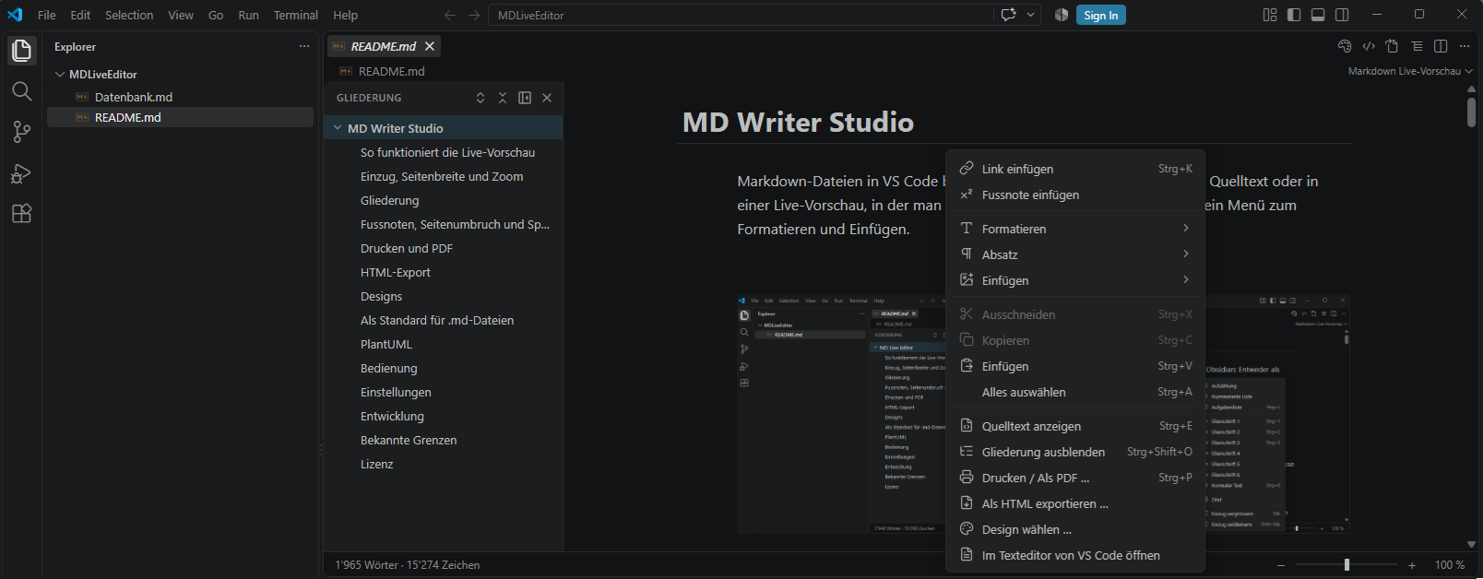Click the icon left of Sign In
This screenshot has width=1483, height=579.
tap(1062, 15)
